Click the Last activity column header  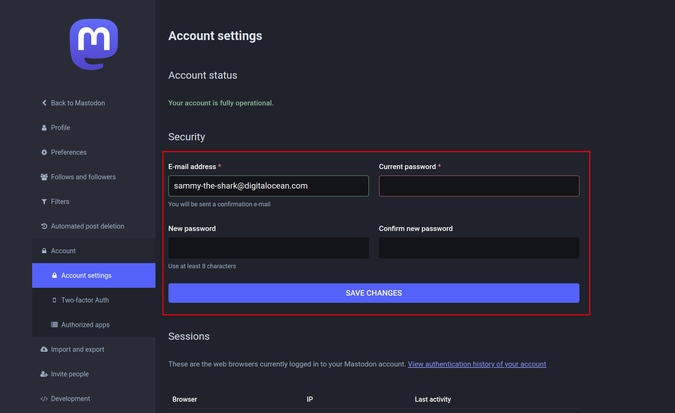point(433,399)
